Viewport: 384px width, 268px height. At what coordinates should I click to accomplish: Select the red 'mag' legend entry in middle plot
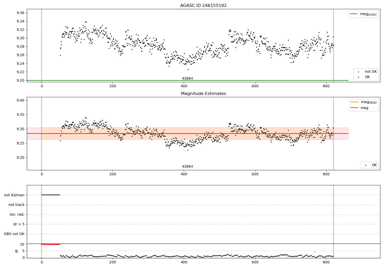(360, 108)
